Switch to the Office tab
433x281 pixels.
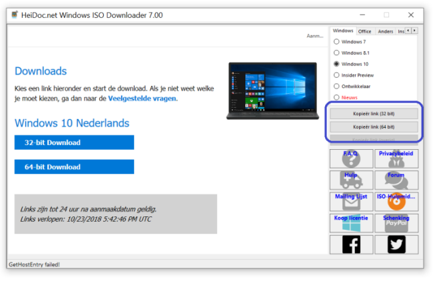(364, 31)
